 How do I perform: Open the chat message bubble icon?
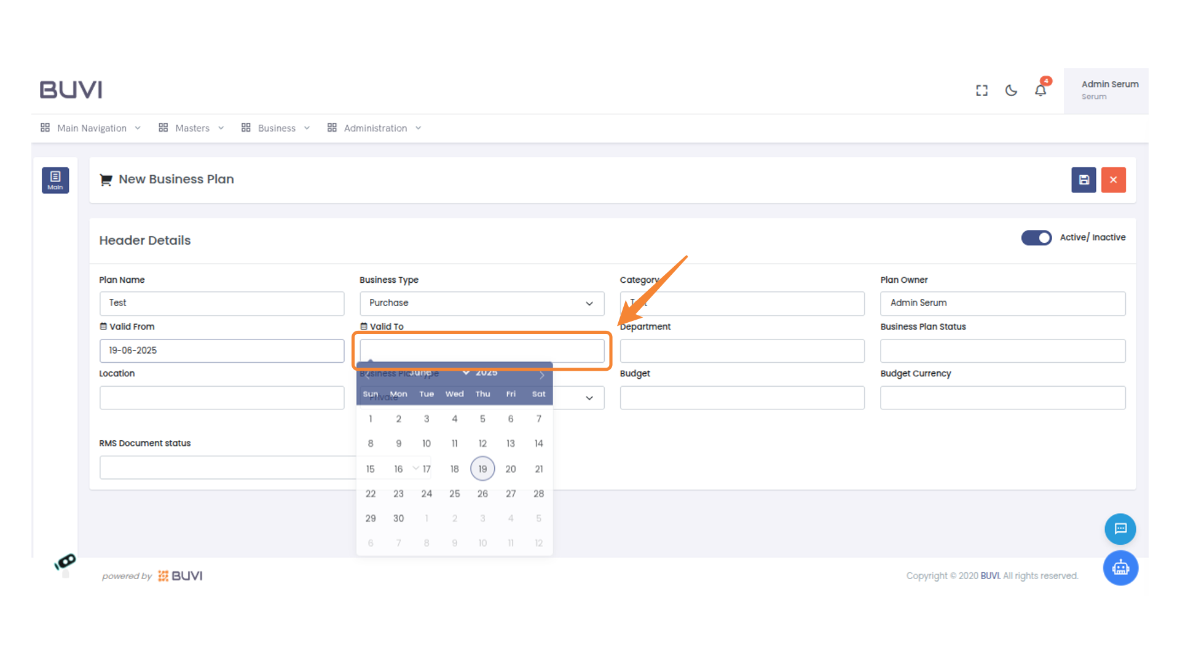click(x=1120, y=529)
